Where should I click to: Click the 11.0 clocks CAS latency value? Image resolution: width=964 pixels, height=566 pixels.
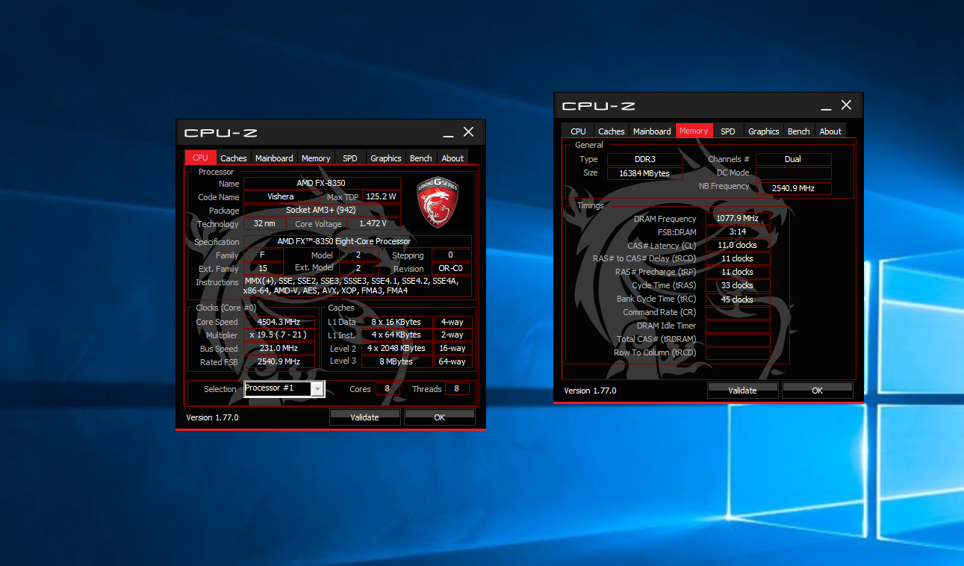click(x=738, y=246)
